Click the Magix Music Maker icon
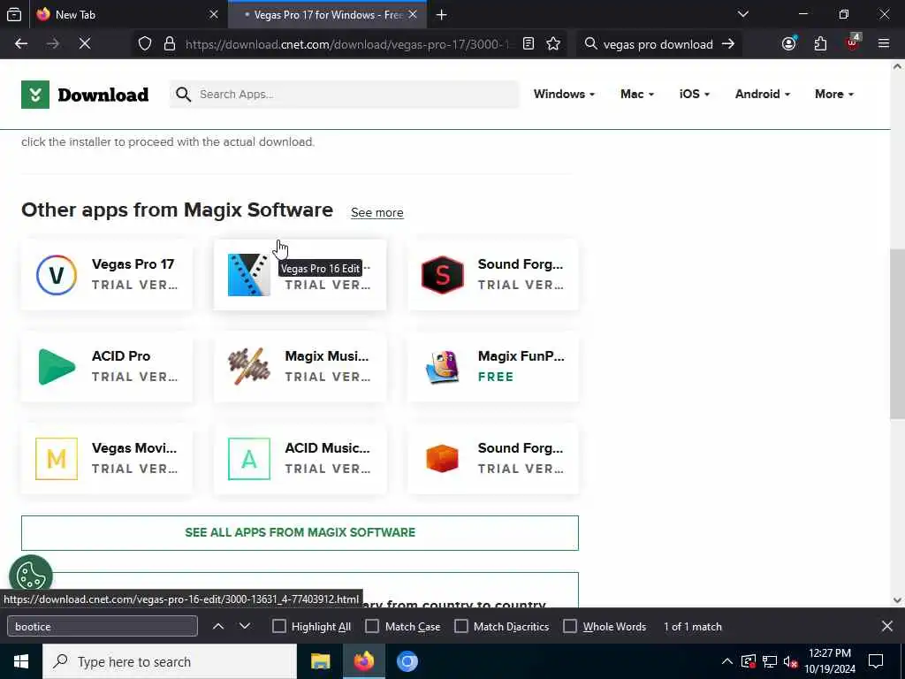Image resolution: width=905 pixels, height=679 pixels. tap(248, 366)
